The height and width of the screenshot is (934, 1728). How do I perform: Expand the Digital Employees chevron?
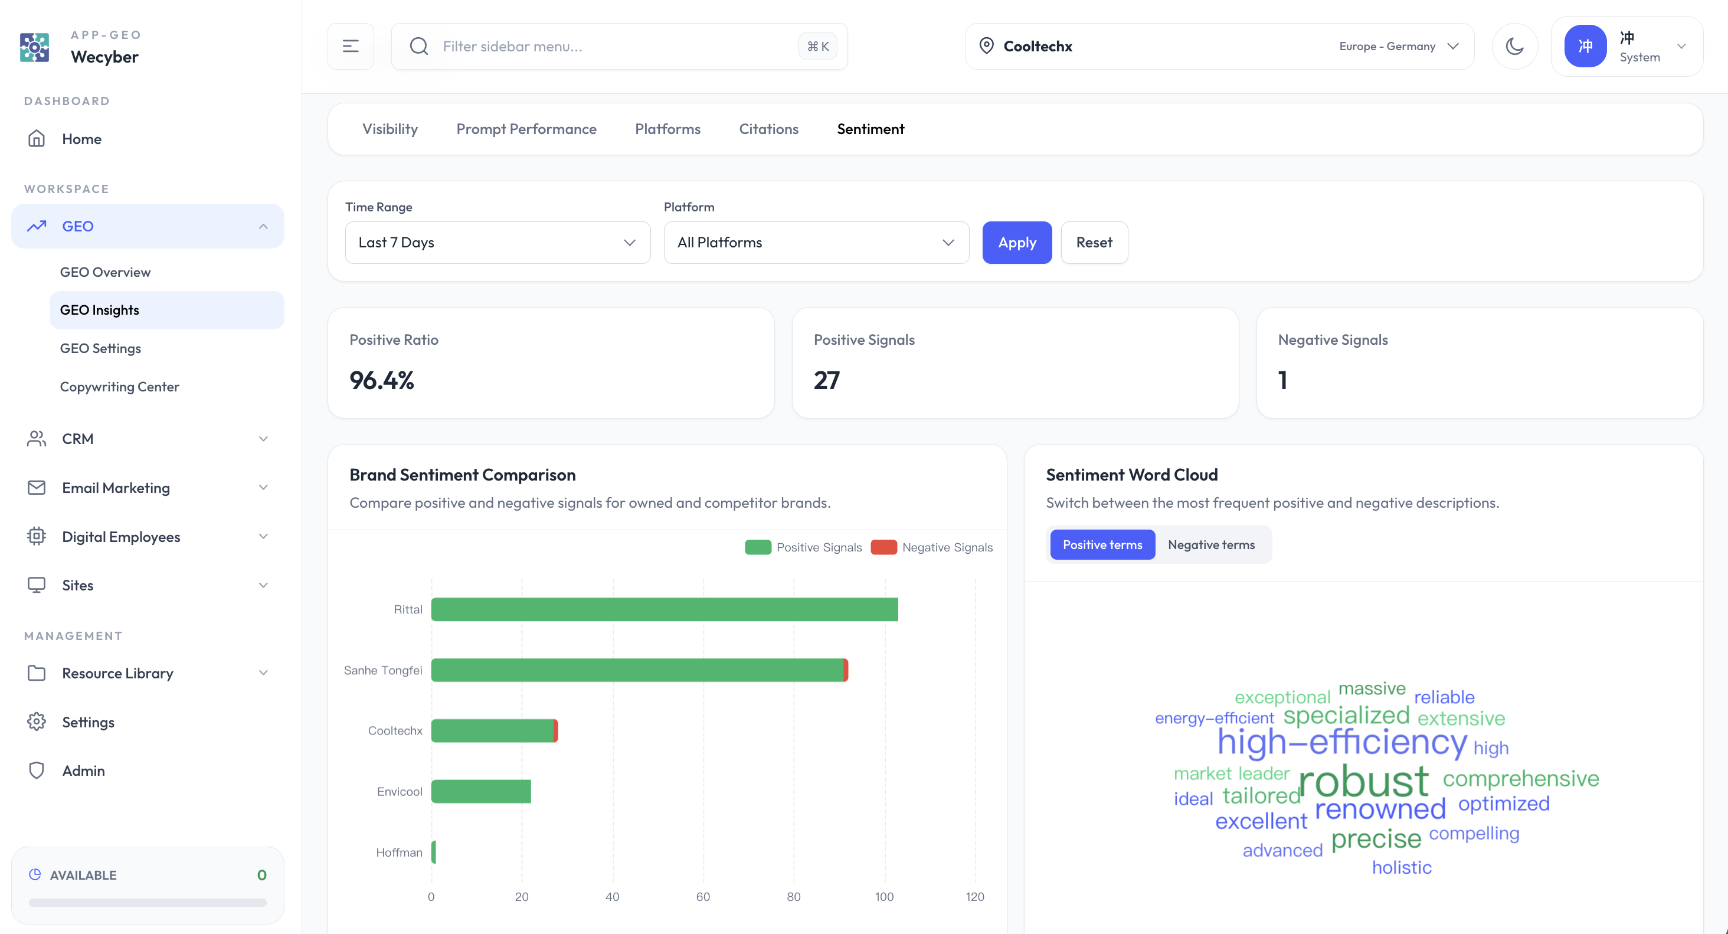coord(264,537)
